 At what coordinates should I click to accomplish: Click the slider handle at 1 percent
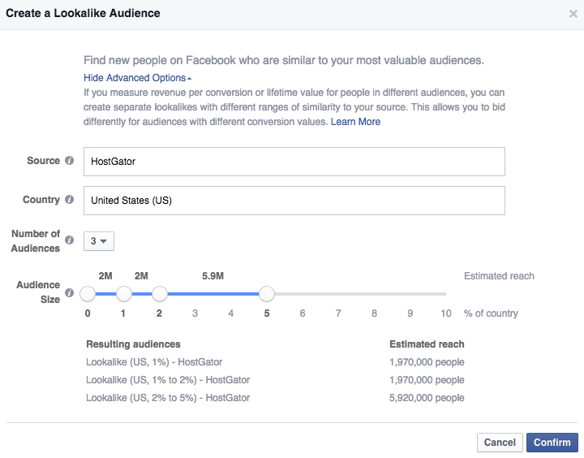[x=124, y=294]
